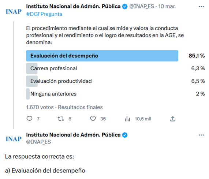
Task: View analytics showing 10,6 mil views
Action: click(138, 119)
